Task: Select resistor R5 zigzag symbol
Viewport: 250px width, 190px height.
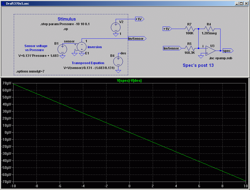Action: point(190,48)
